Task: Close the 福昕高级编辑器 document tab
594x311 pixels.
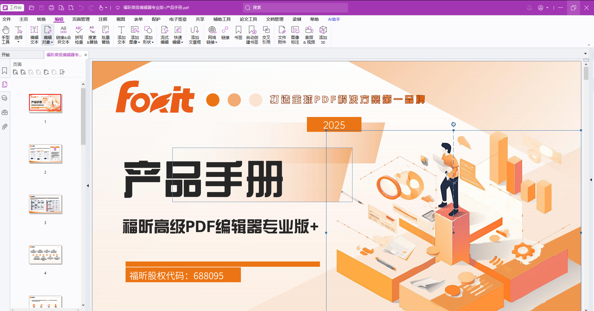Action: coord(86,55)
